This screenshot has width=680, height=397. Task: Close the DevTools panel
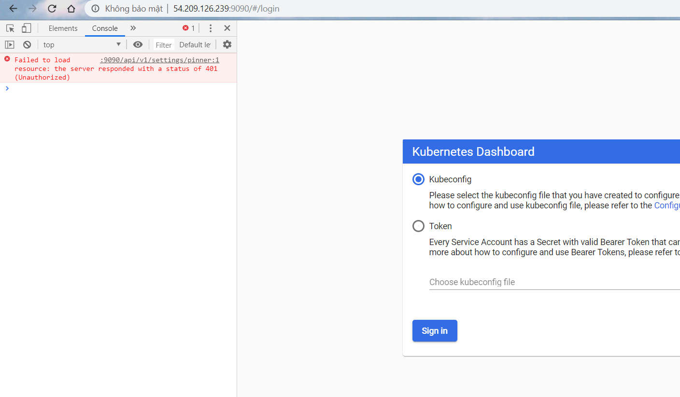point(227,28)
